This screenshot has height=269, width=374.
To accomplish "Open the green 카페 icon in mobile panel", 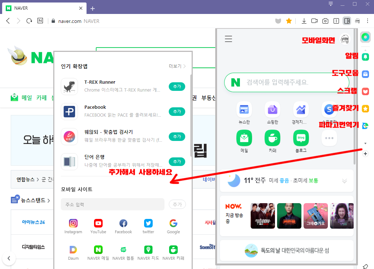I will (x=272, y=138).
